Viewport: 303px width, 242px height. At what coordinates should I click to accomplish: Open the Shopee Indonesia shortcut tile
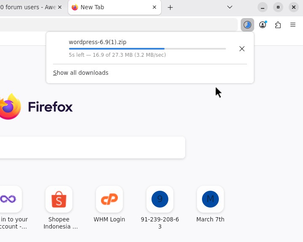coord(59,199)
